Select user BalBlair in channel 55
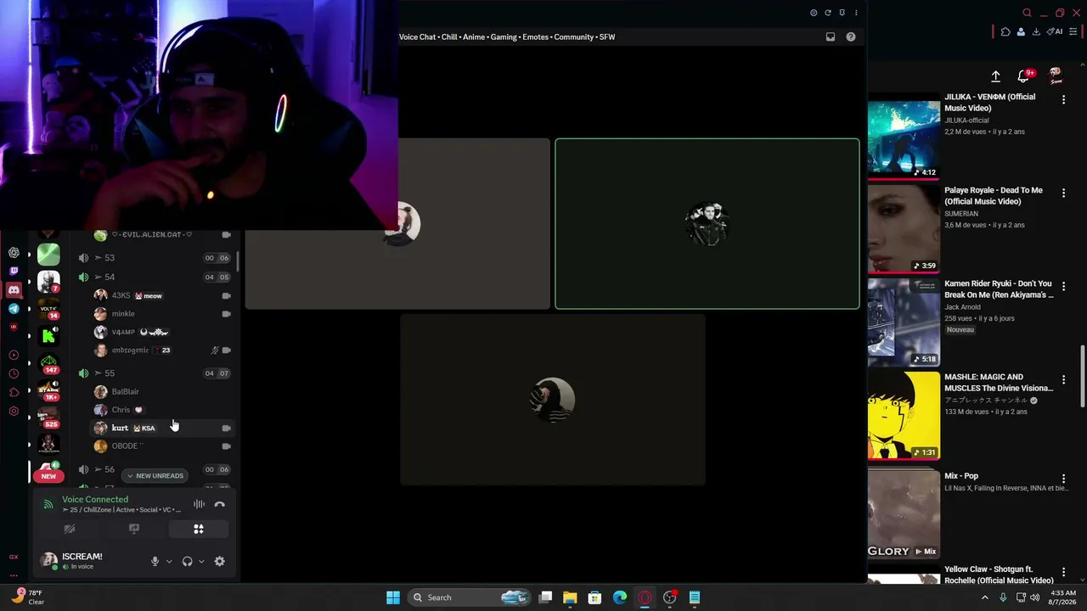The image size is (1087, 611). [161, 391]
